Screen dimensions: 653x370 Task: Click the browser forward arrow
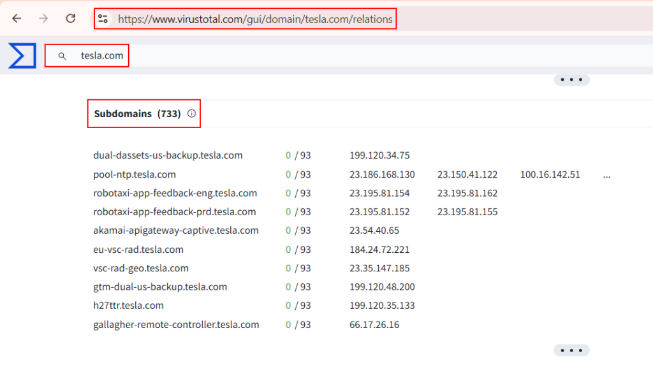pyautogui.click(x=43, y=18)
